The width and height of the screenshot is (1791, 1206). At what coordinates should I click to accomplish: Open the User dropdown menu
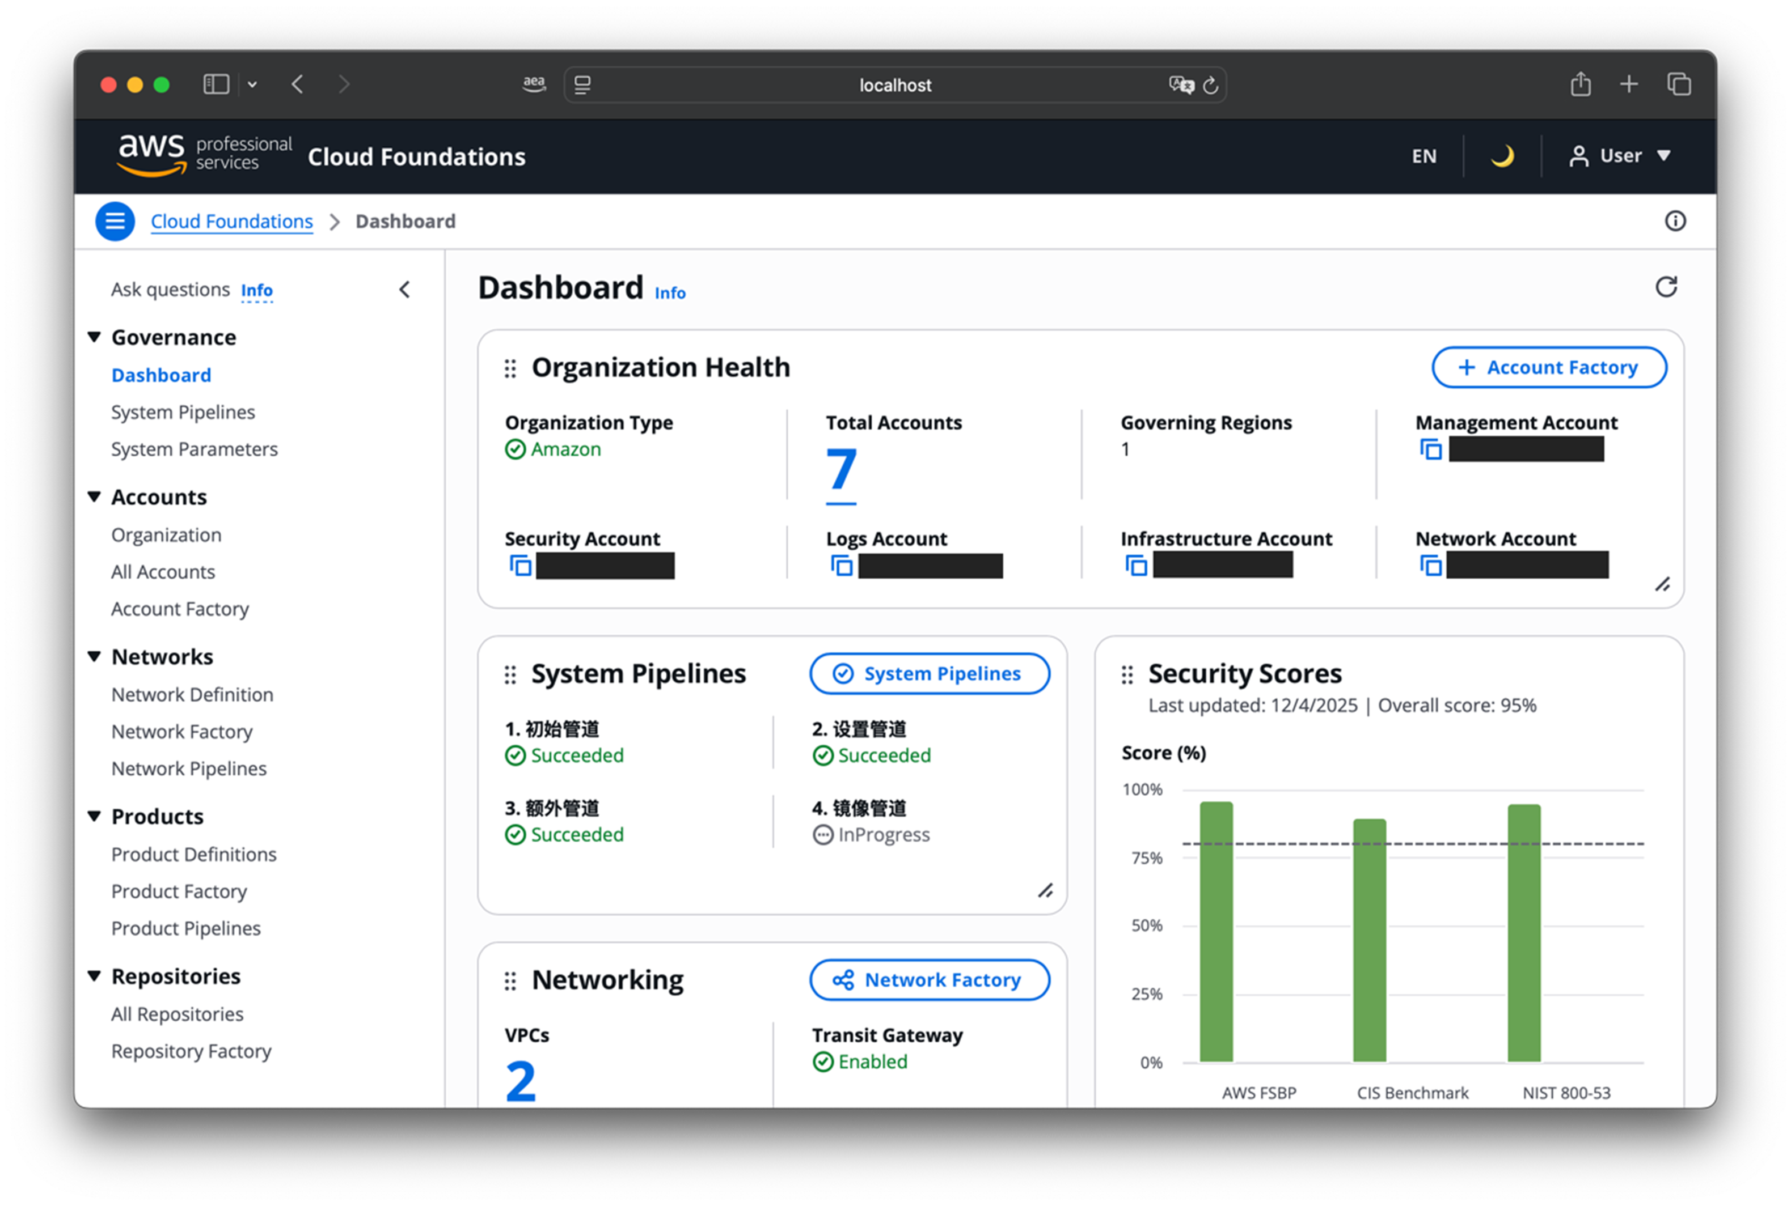point(1620,156)
